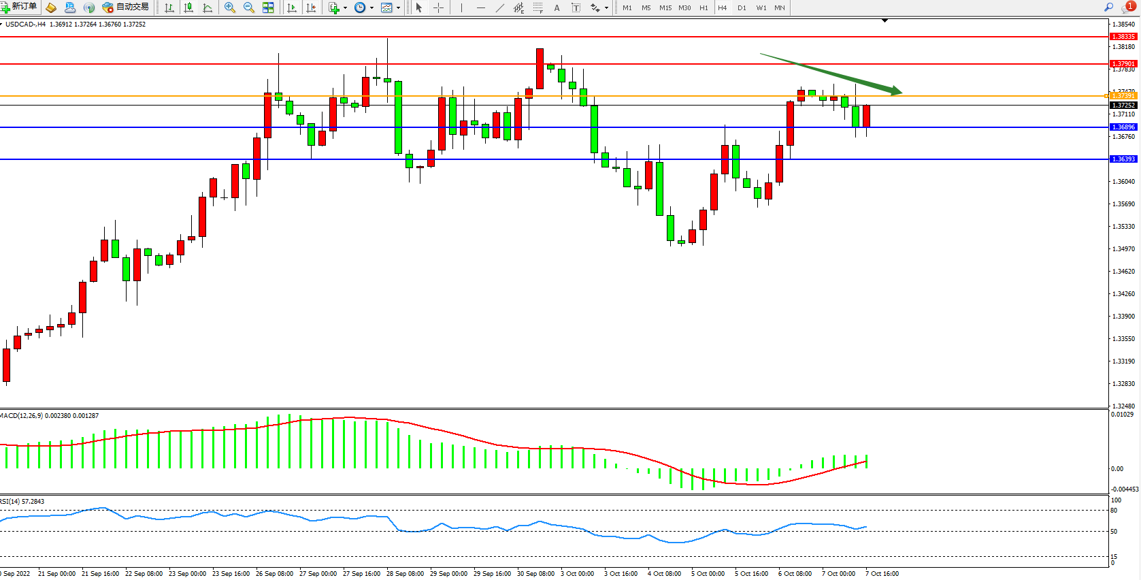Zoom out on the chart
This screenshot has height=580, width=1141.
click(x=249, y=7)
